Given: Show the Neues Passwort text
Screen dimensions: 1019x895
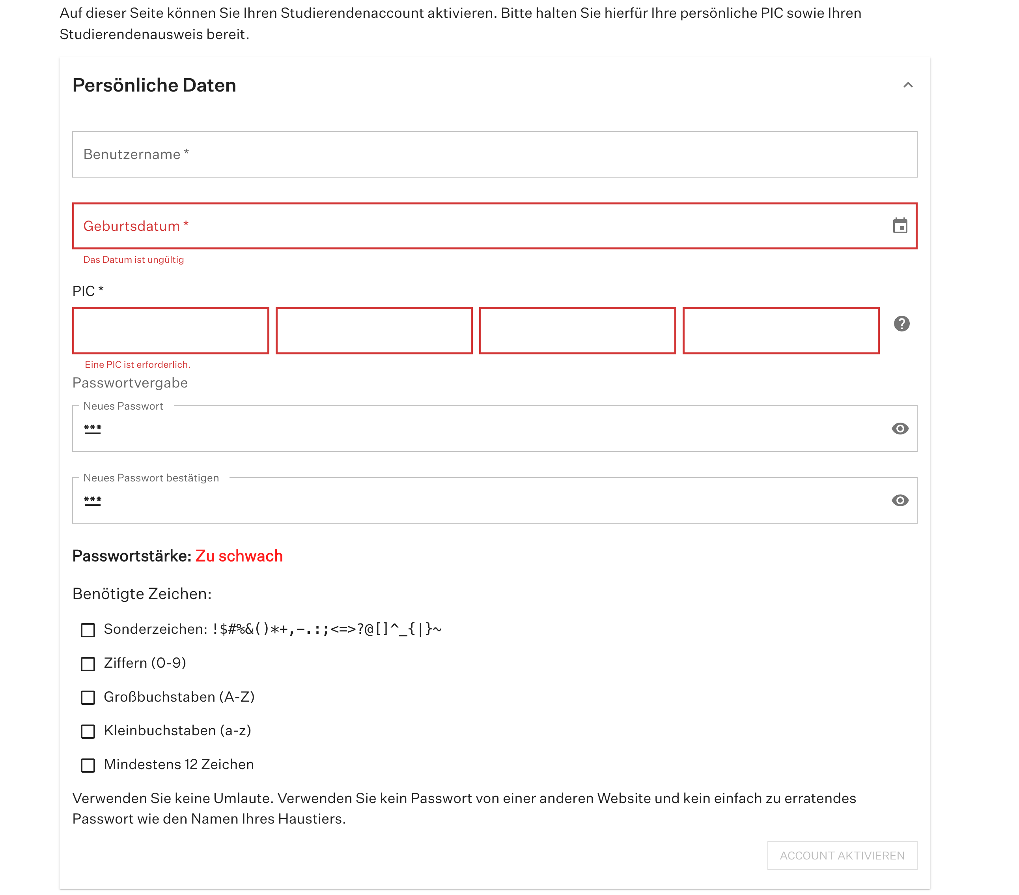Looking at the screenshot, I should click(900, 429).
